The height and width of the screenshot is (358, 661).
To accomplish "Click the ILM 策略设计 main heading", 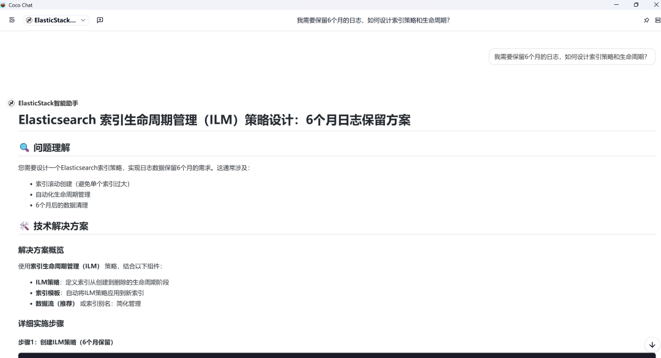I will pyautogui.click(x=214, y=120).
